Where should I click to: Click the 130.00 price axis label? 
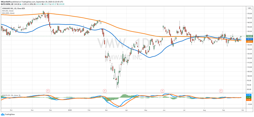click(x=250, y=49)
